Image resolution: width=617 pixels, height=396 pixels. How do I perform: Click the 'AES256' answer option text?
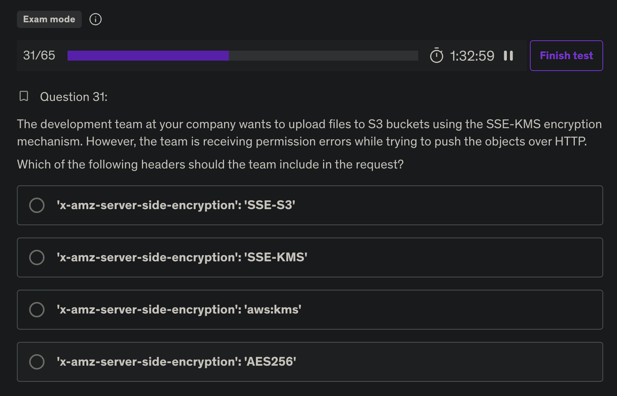click(176, 362)
